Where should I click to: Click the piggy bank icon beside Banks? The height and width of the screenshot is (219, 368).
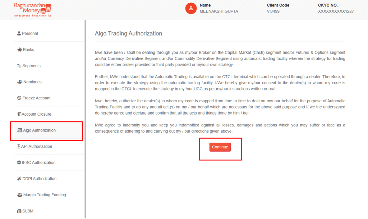[x=19, y=50]
